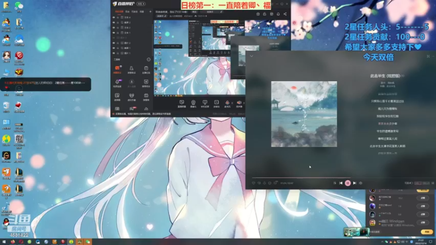The height and width of the screenshot is (245, 436).
Task: Select the 截屏 1 source row
Action: 132,48
